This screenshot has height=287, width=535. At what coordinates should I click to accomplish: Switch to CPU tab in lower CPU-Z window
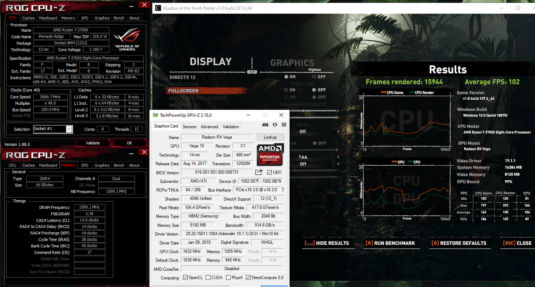click(13, 165)
